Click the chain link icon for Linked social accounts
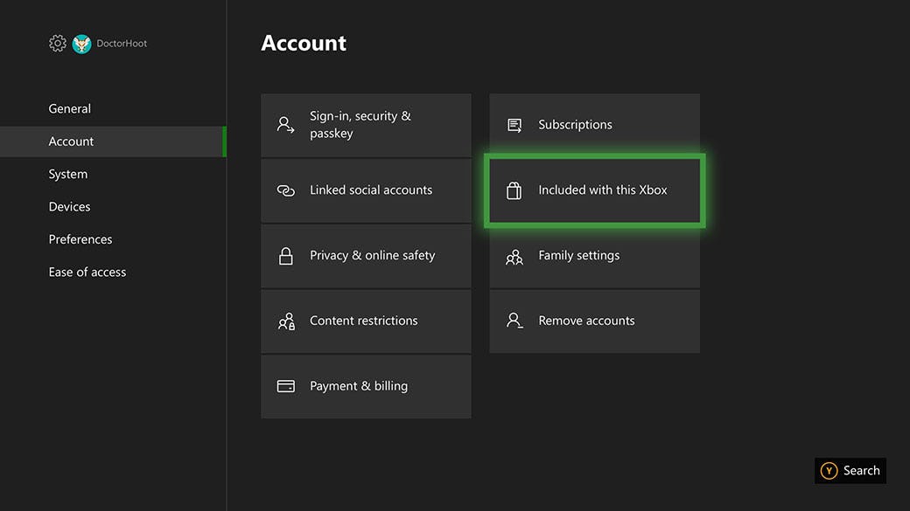 (x=286, y=190)
